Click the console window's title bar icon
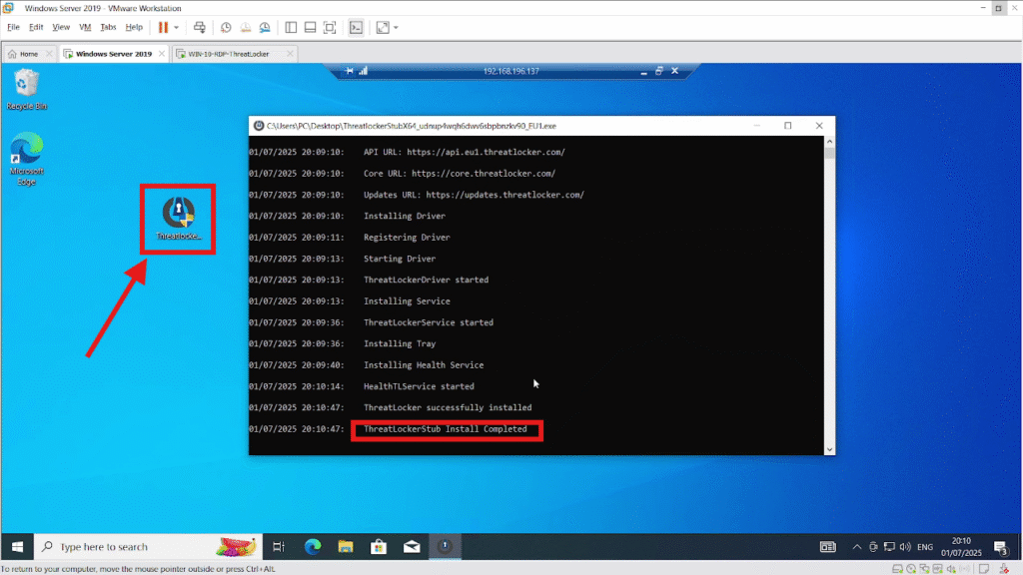Screen dimensions: 1023x575 click(259, 126)
